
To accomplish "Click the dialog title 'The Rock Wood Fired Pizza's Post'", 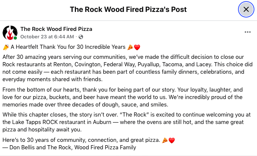I will click(128, 9).
